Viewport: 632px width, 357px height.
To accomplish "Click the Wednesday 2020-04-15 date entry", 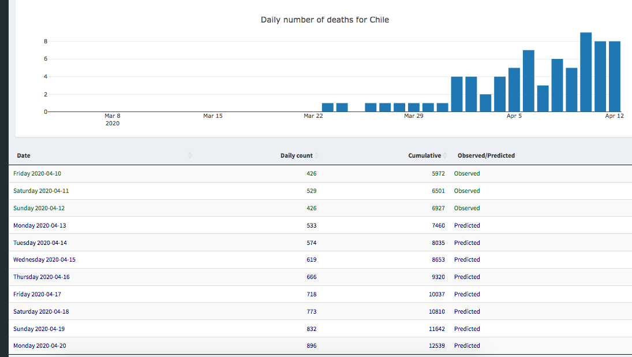I will pyautogui.click(x=44, y=259).
